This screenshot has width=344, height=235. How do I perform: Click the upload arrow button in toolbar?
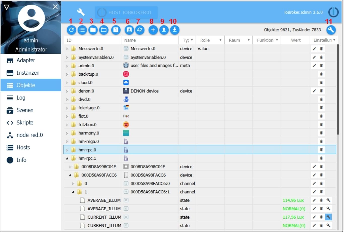click(x=164, y=30)
